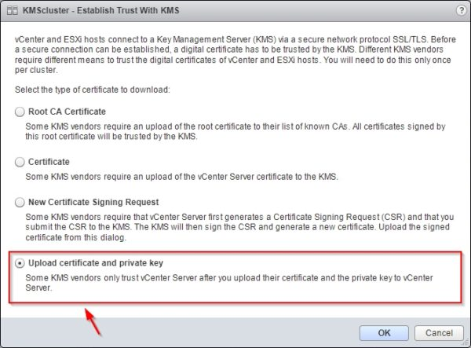
Task: Click the New Certificate Signing Request label
Action: point(93,202)
